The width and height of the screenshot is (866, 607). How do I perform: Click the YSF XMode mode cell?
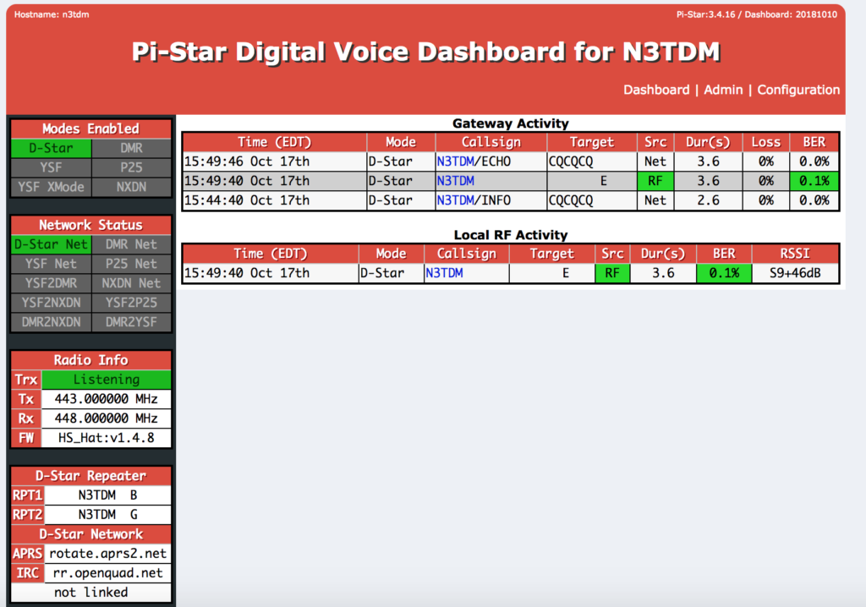pos(51,187)
